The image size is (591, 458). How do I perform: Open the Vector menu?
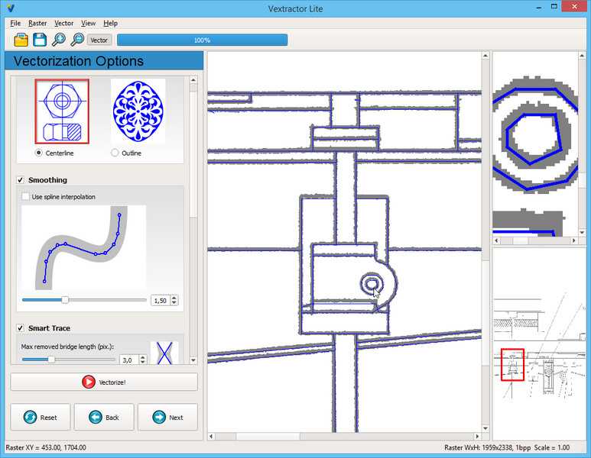pos(64,24)
